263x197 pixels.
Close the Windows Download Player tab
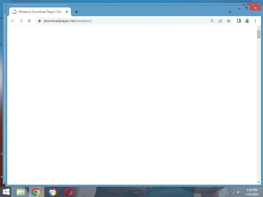point(67,12)
